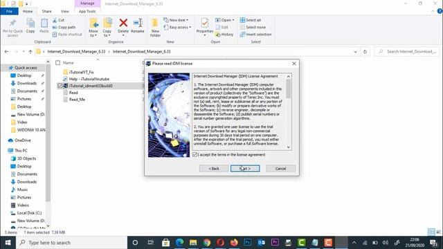Open Firefox from the taskbar
Image resolution: width=443 pixels, height=249 pixels.
coord(234,243)
